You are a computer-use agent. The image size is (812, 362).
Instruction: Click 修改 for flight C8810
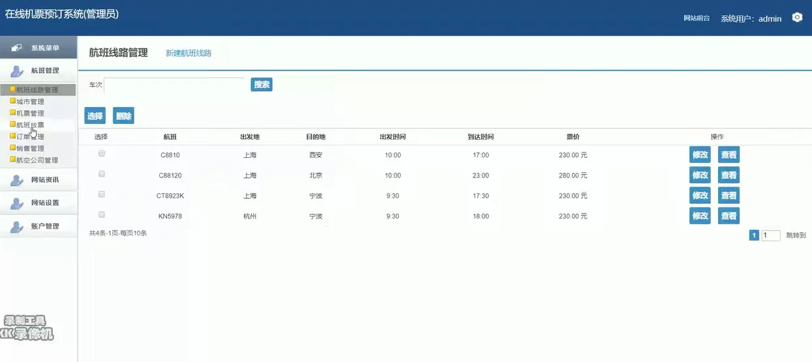tap(700, 155)
